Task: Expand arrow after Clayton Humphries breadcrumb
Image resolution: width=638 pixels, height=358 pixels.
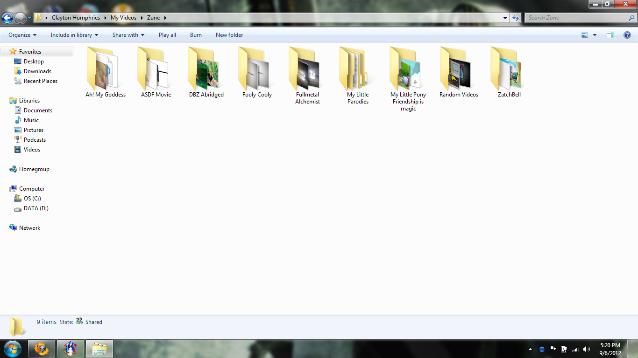Action: (106, 18)
